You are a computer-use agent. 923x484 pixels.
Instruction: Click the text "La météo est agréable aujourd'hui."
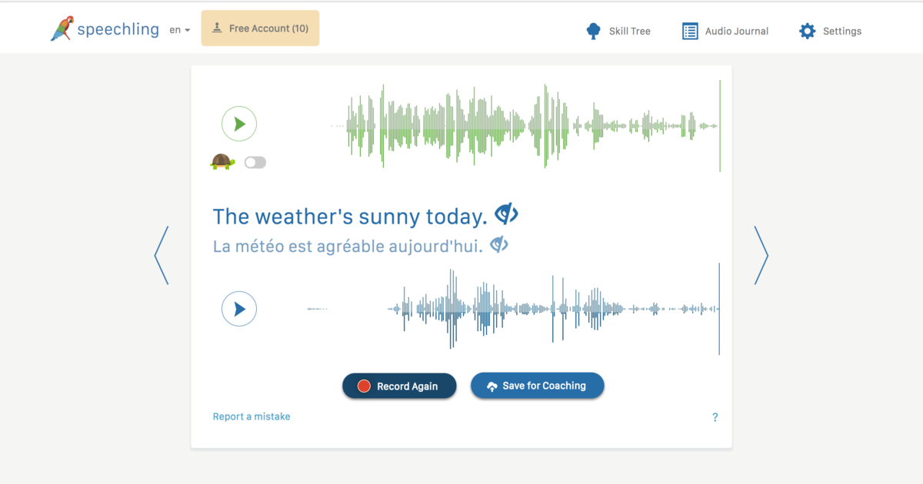tap(348, 247)
